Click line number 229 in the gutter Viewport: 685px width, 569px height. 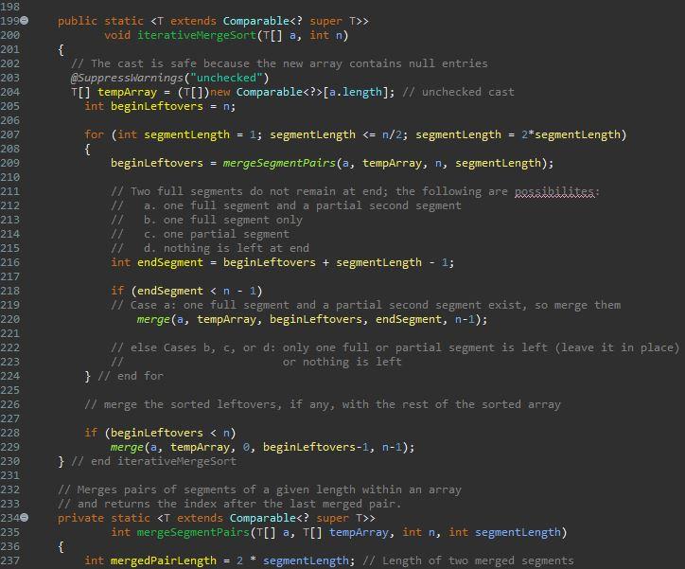10,447
